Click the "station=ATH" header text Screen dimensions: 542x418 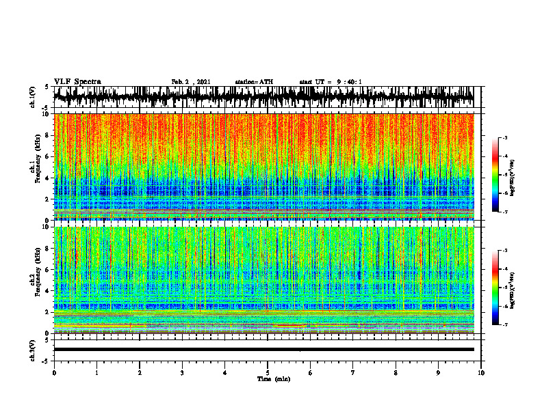click(254, 82)
